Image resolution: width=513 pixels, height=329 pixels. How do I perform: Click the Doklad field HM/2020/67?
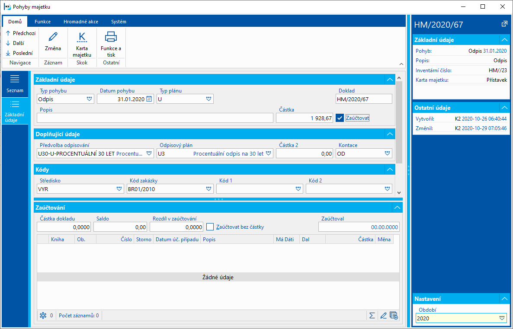point(364,99)
